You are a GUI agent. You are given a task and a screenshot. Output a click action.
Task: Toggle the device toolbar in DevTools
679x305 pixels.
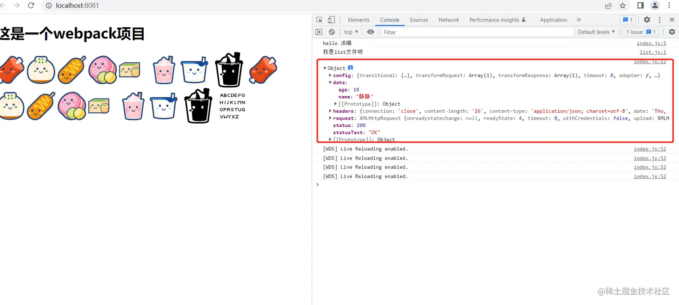(331, 20)
